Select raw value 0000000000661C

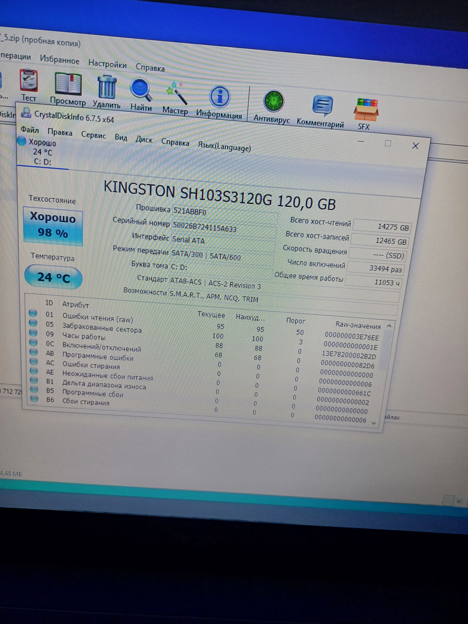pos(345,392)
